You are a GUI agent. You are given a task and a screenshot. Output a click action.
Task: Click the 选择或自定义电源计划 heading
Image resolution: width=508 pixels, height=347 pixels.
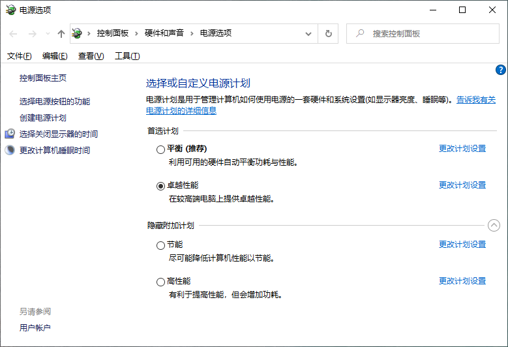[198, 83]
